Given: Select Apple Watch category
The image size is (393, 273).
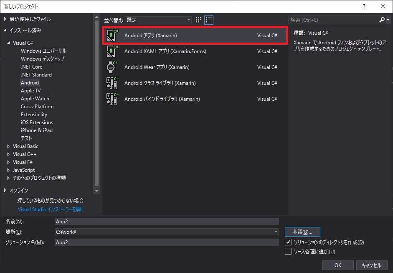Looking at the screenshot, I should [x=35, y=99].
